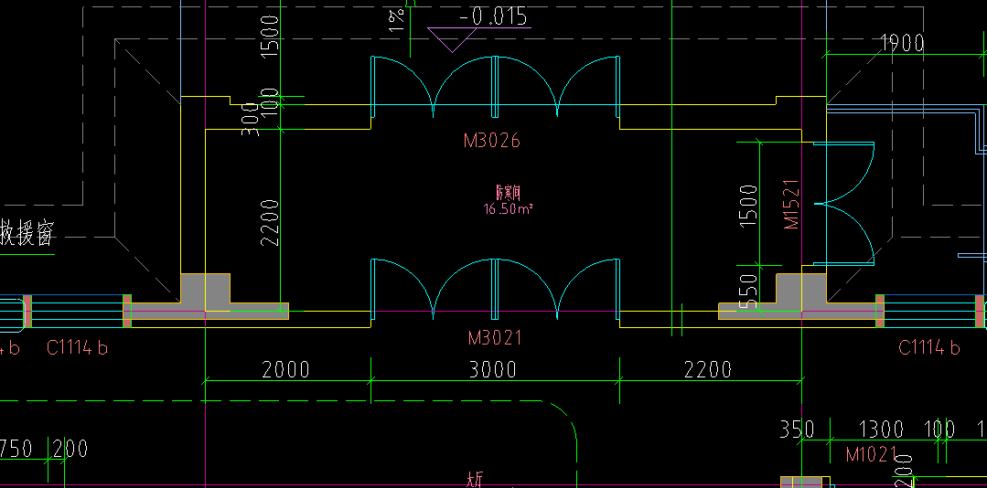Select the C1114 b label beside M1021
Image resolution: width=987 pixels, height=488 pixels.
tap(929, 347)
